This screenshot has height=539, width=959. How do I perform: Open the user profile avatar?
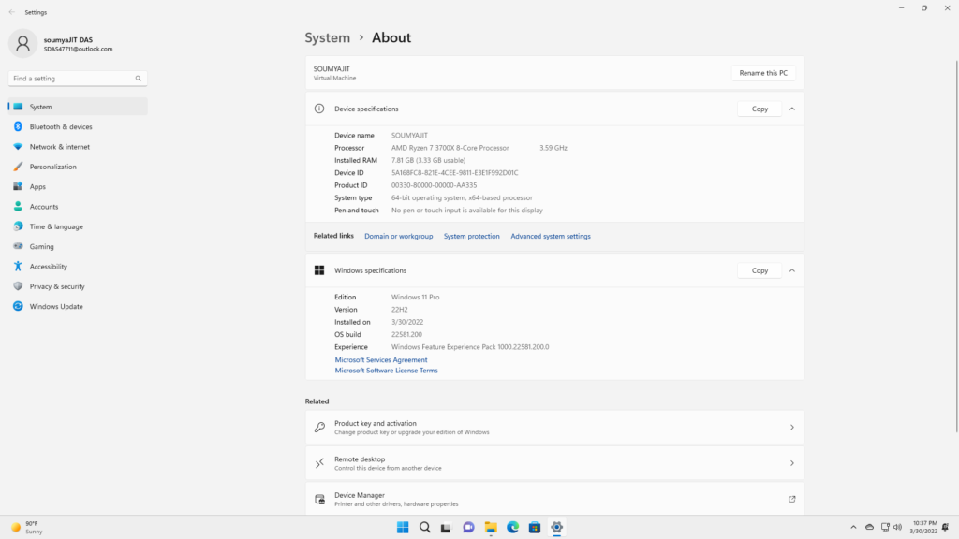point(22,43)
